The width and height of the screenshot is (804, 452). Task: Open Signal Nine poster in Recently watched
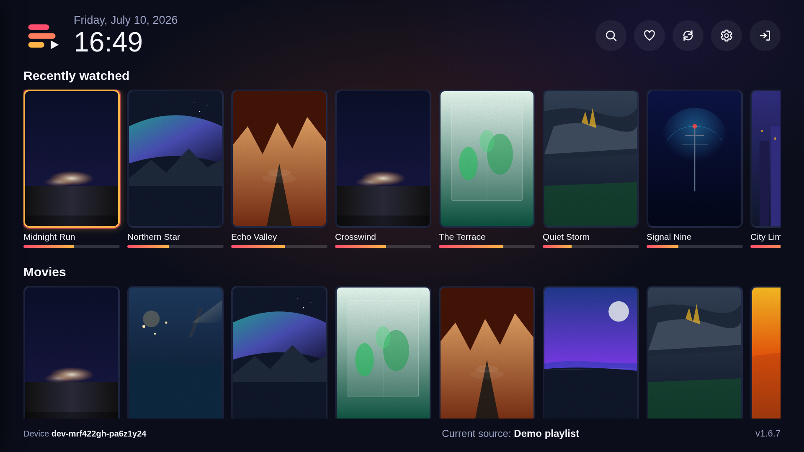(695, 159)
